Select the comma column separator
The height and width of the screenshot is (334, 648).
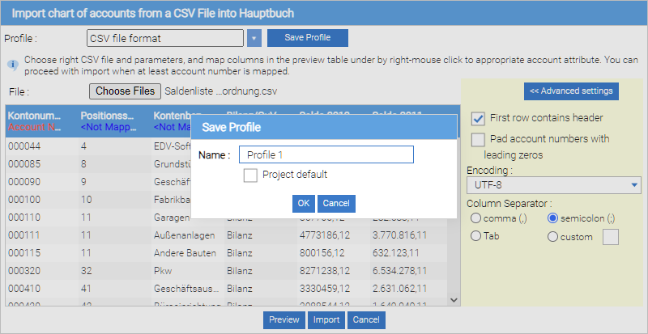tap(476, 218)
